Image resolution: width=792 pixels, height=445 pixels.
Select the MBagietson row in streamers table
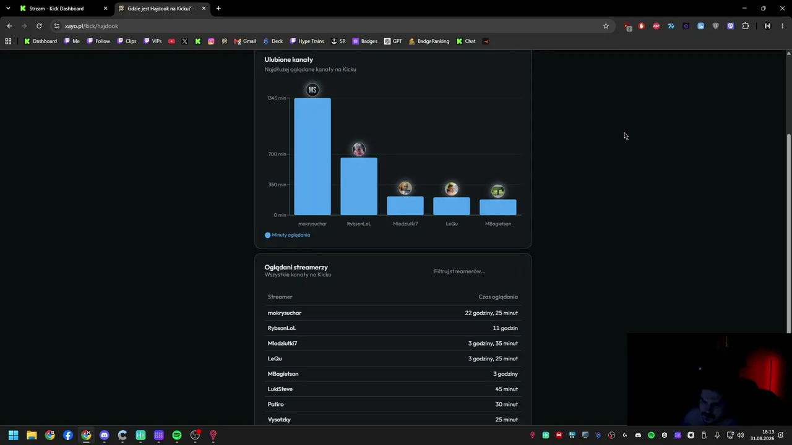(x=393, y=374)
